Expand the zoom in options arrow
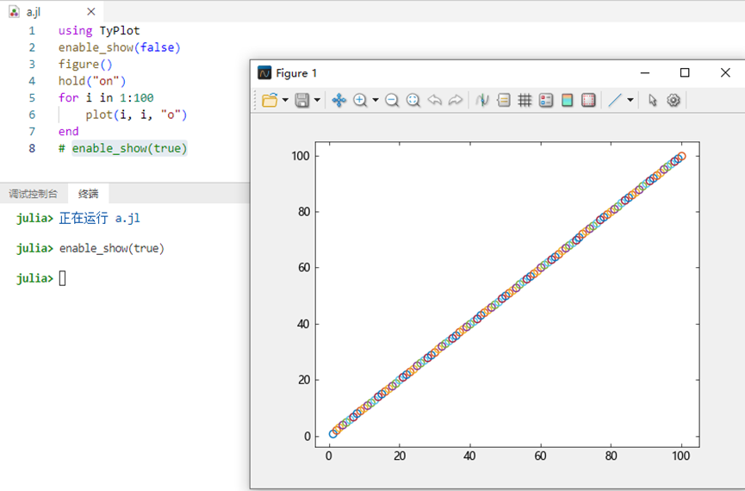 376,100
